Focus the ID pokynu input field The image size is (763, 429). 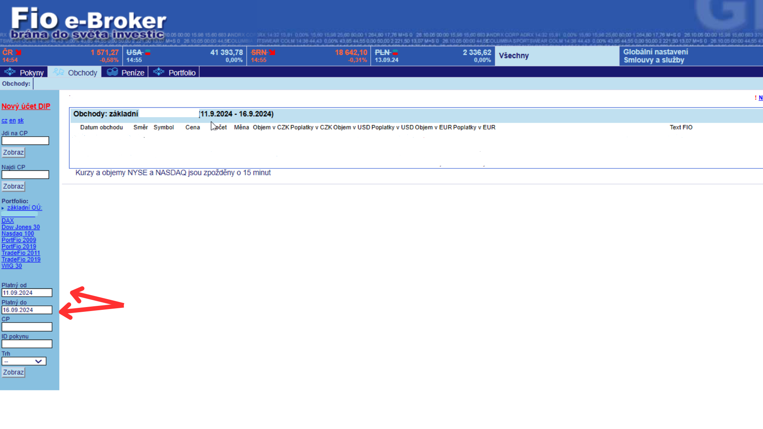pyautogui.click(x=27, y=344)
